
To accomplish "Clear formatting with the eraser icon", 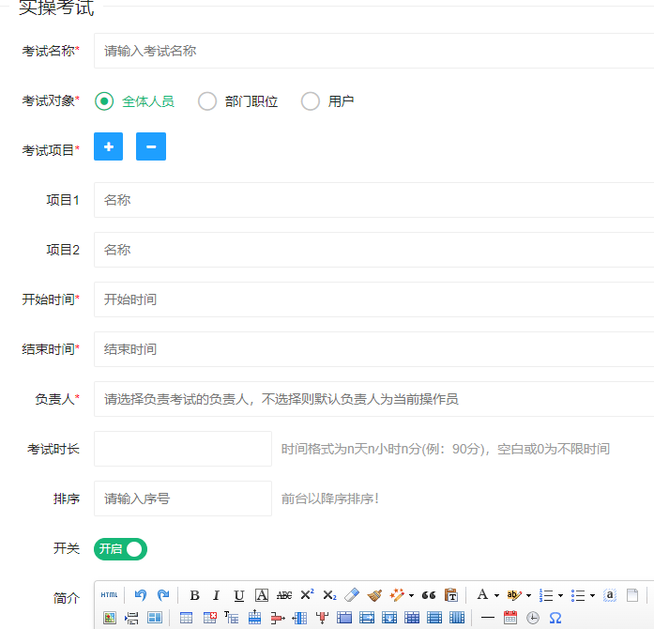I will click(352, 595).
